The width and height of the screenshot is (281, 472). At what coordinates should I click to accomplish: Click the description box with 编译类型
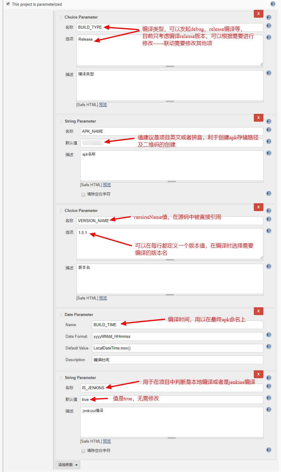170,85
